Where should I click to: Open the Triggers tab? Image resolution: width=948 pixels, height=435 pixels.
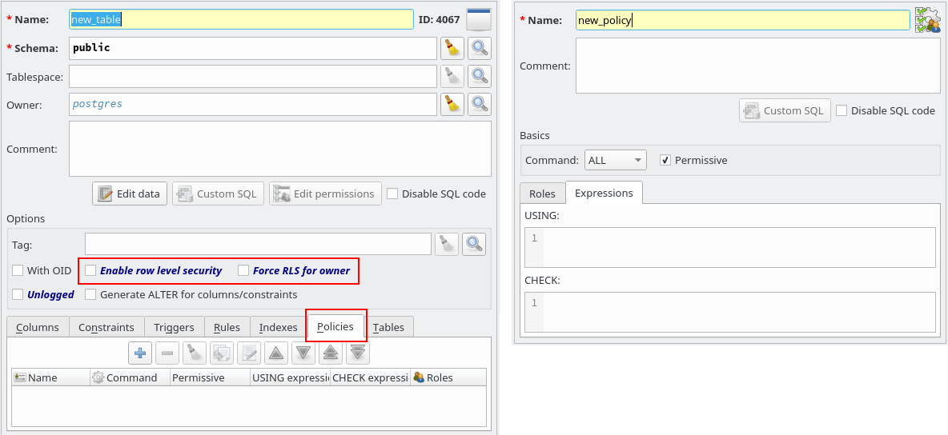tap(174, 327)
